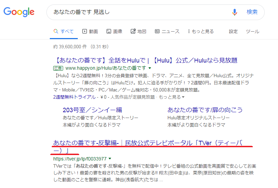278x188 pixels.
Task: Open the ニュース tab
Action: click(167, 32)
